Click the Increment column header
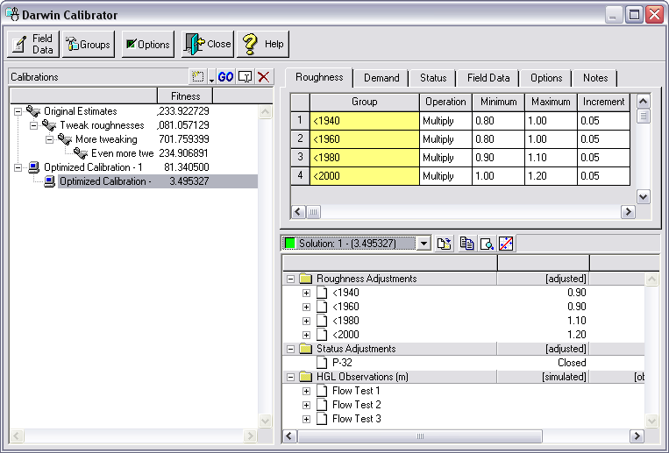Viewport: 669px width, 453px height. click(x=603, y=102)
